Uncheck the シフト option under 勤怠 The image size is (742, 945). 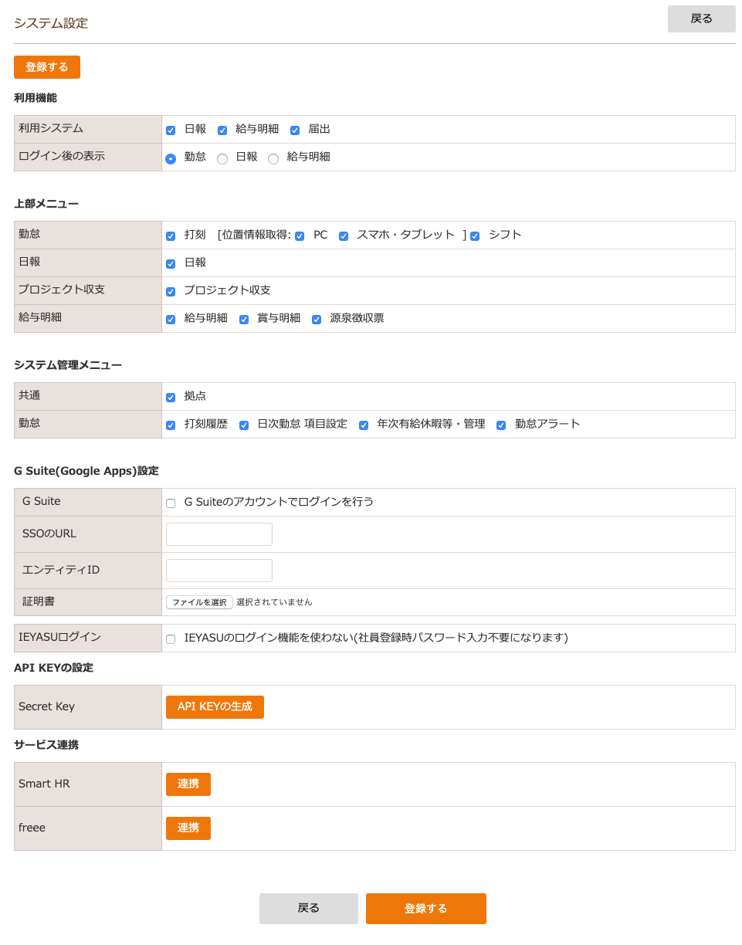coord(475,235)
